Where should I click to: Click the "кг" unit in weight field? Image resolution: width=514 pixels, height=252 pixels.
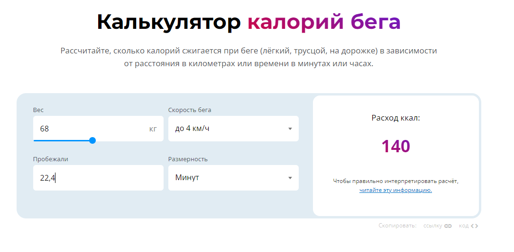pyautogui.click(x=153, y=129)
